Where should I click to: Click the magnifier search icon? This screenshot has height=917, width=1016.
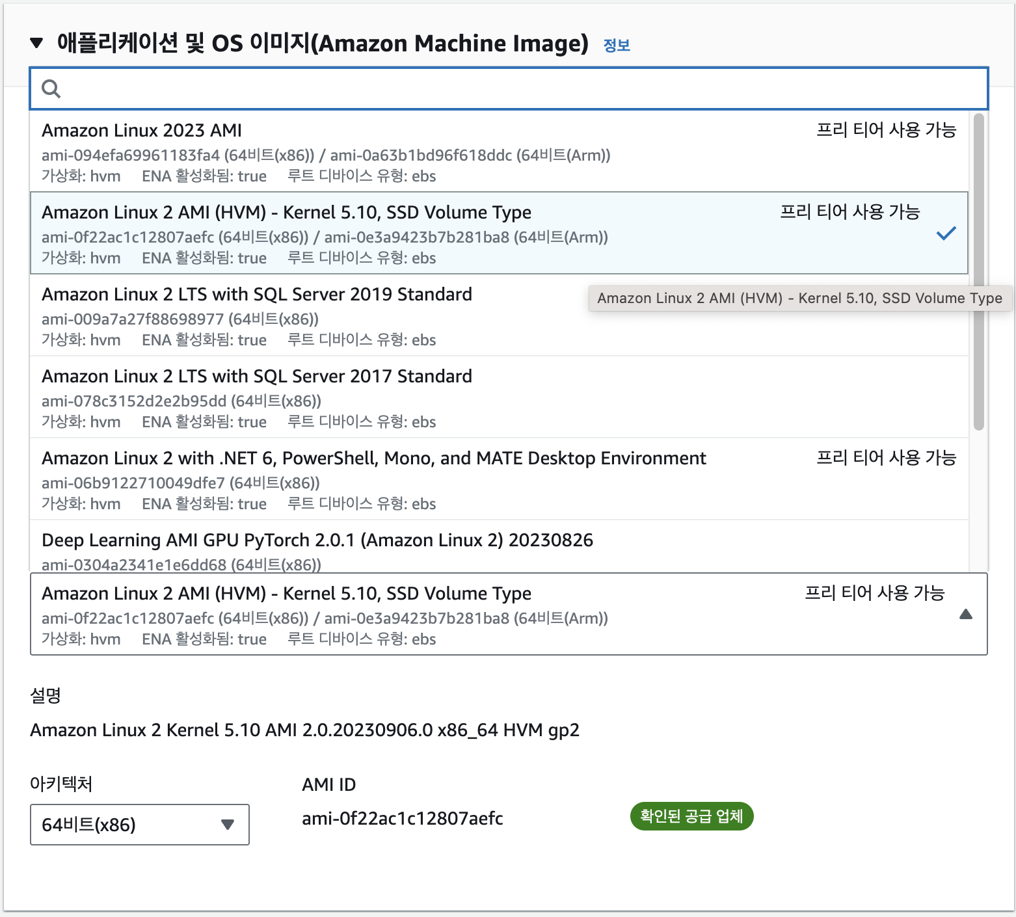51,88
